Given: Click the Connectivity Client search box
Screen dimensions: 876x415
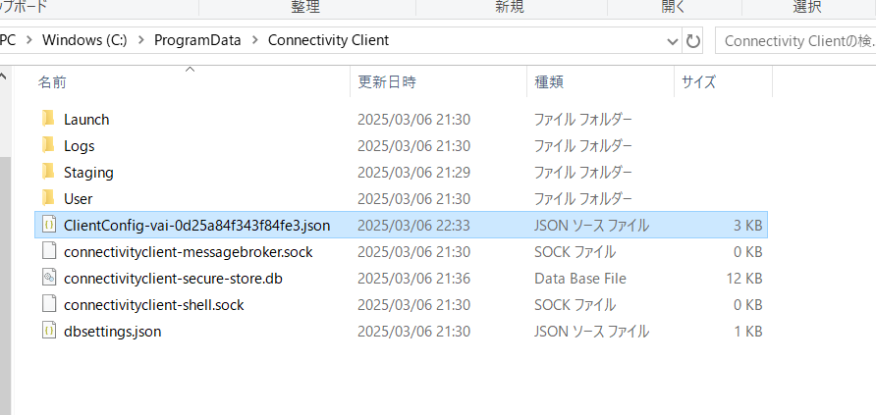Looking at the screenshot, I should coord(795,41).
